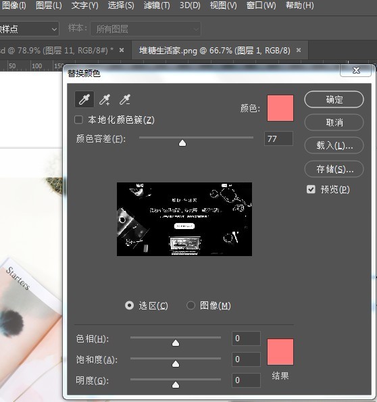Image resolution: width=377 pixels, height=402 pixels.
Task: Toggle the 预览(P) checkbox
Action: tap(311, 189)
